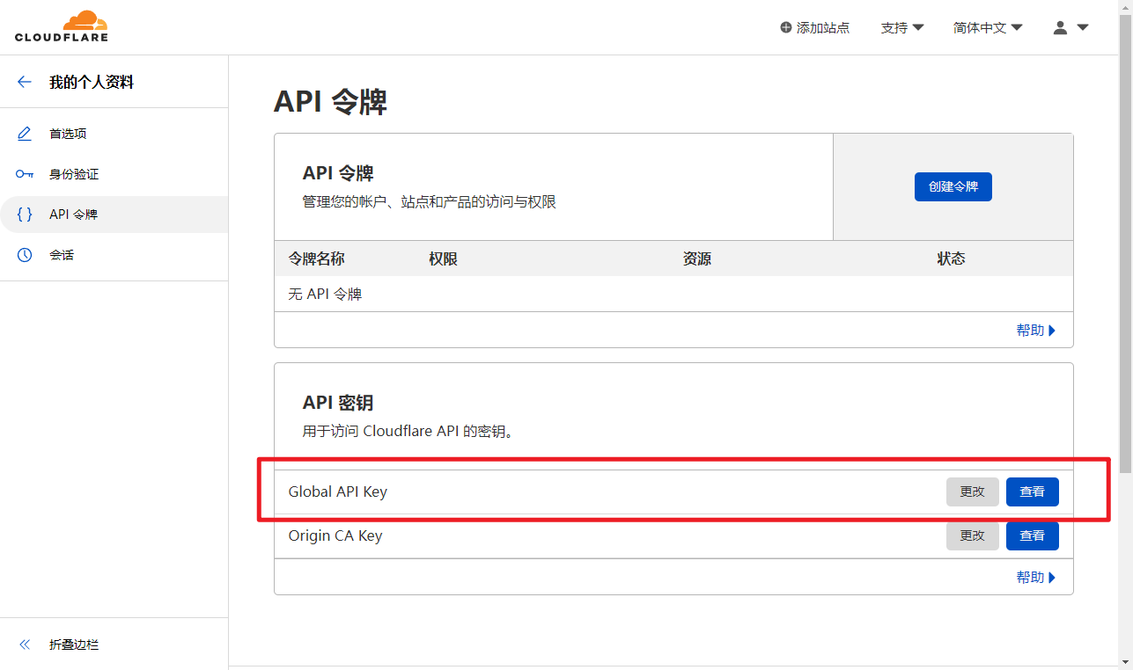Open the user account dropdown menu
1133x670 pixels.
tap(1070, 28)
